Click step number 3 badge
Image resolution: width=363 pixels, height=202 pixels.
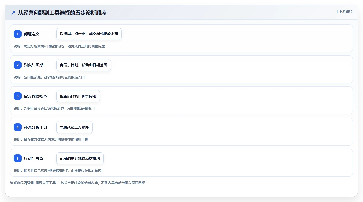pyautogui.click(x=18, y=96)
